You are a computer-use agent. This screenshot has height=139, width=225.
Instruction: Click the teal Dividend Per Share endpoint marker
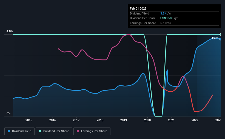[220, 34]
